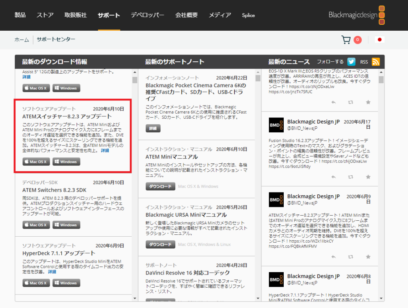Open the orange RSS feed icon

pyautogui.click(x=376, y=62)
